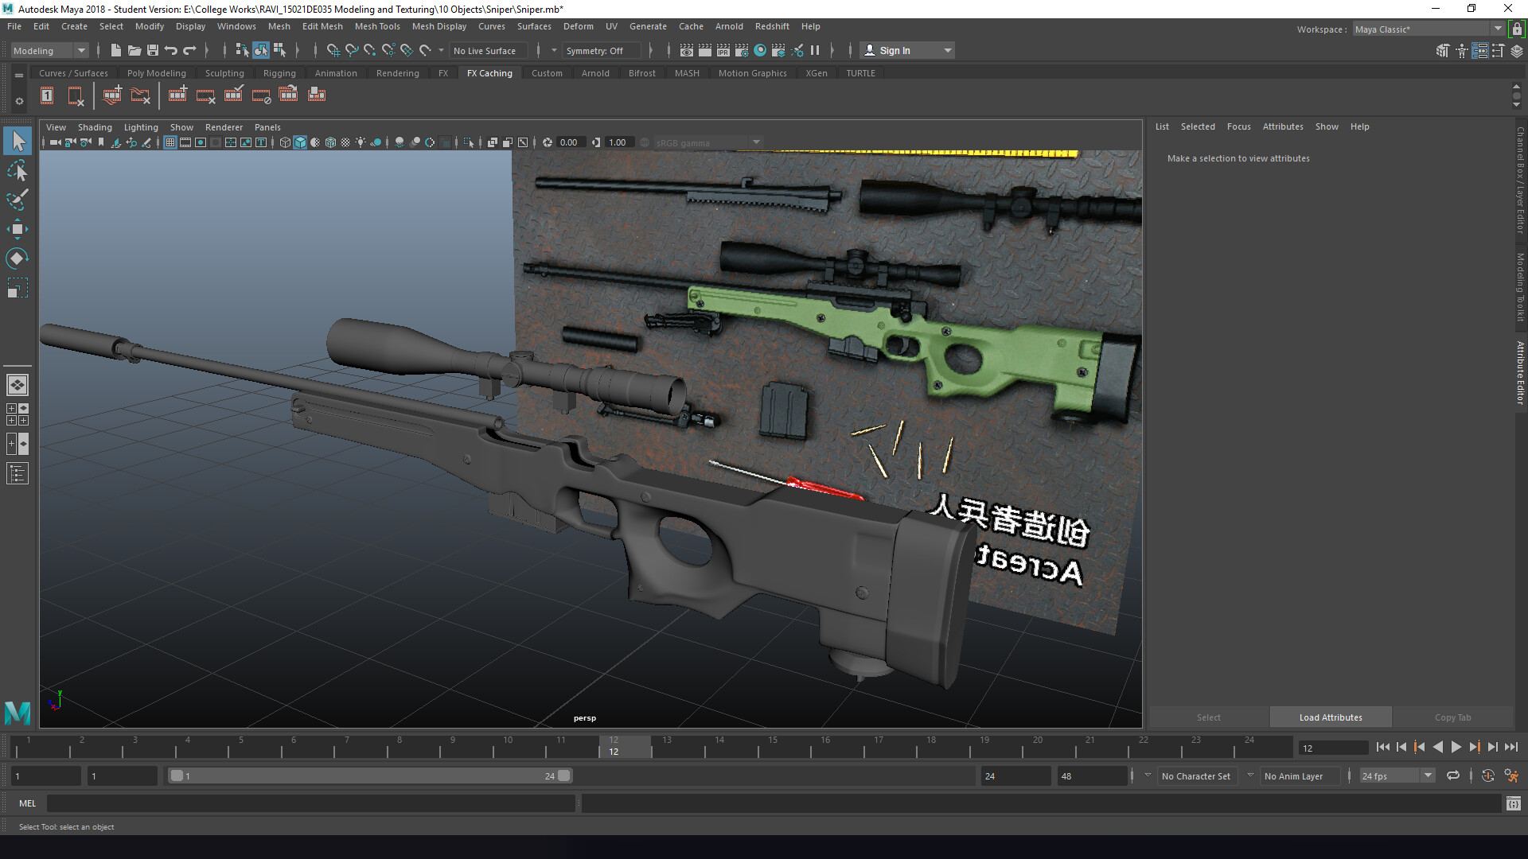This screenshot has height=859, width=1528.
Task: Open the Maya Classic workspace dropdown
Action: pyautogui.click(x=1429, y=29)
